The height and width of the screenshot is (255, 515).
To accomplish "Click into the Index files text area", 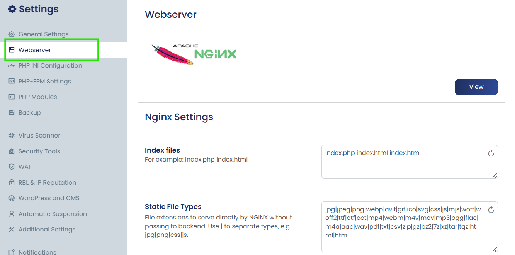I will coord(410,161).
